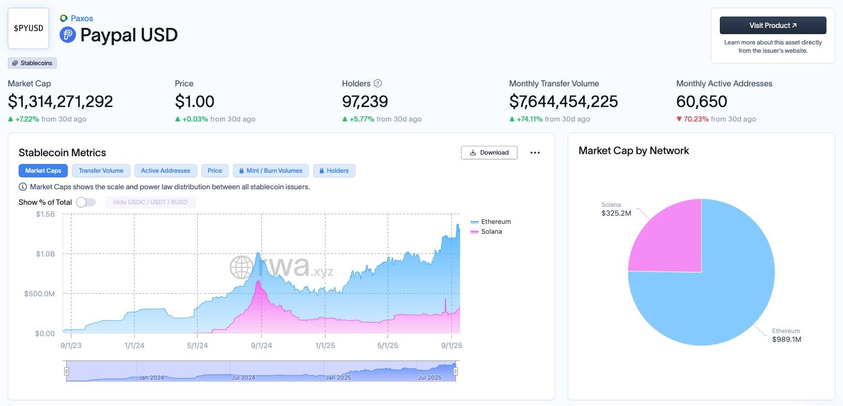Click the green up arrow by +7.22%
The height and width of the screenshot is (406, 843).
pos(10,119)
